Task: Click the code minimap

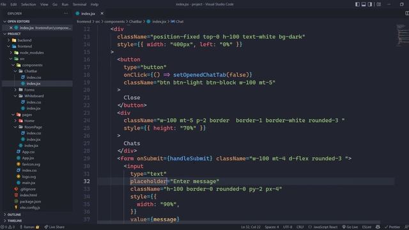Action: pyautogui.click(x=403, y=35)
